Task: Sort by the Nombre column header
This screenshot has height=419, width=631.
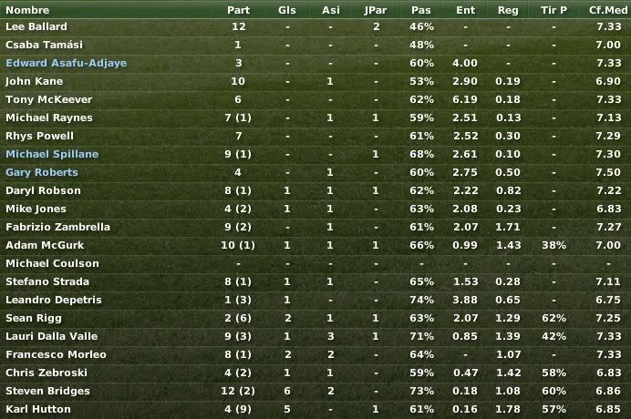Action: [27, 10]
